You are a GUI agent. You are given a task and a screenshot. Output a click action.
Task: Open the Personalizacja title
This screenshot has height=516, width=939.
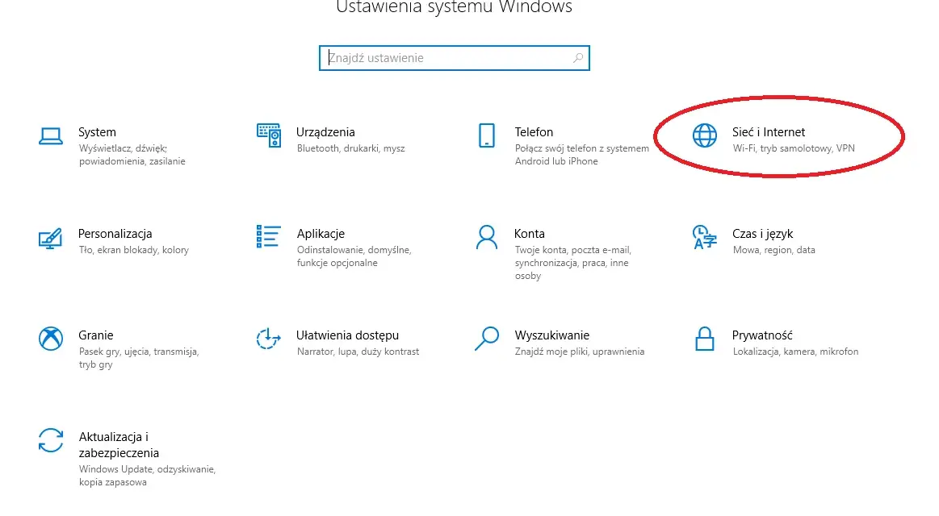[x=115, y=234]
